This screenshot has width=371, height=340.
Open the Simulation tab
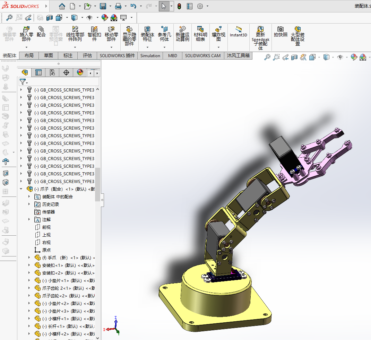click(150, 55)
